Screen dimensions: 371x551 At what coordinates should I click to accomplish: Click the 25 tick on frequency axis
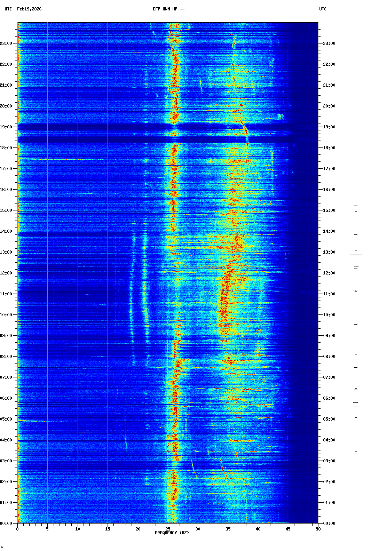[x=168, y=529]
